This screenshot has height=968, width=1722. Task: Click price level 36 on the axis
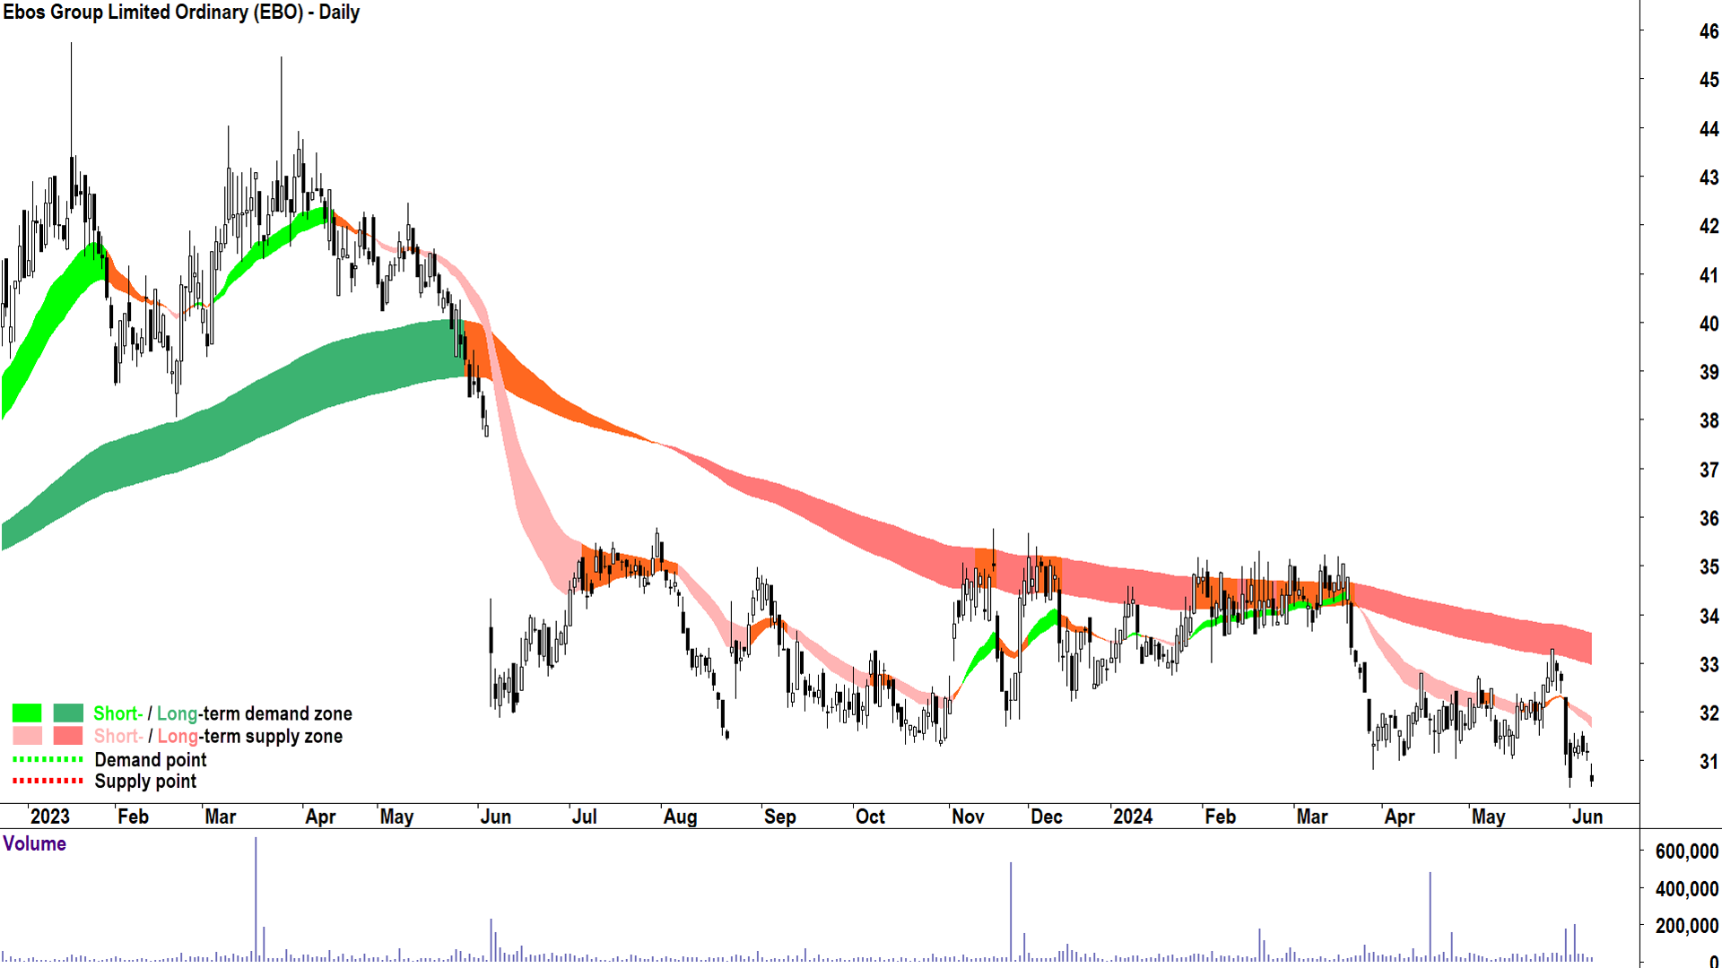click(1709, 518)
